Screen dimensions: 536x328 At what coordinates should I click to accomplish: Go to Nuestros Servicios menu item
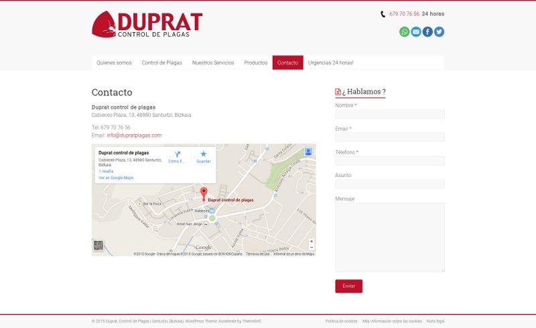pos(213,62)
